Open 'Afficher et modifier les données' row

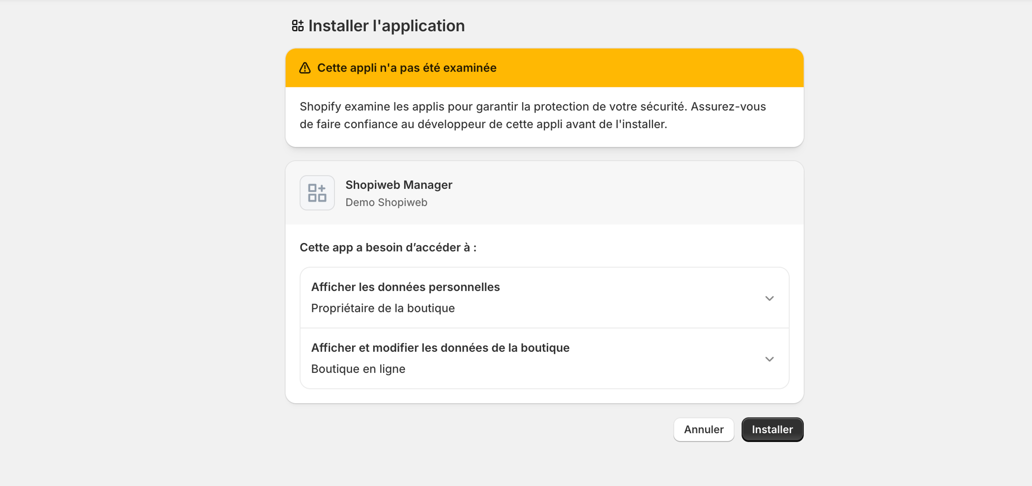coord(440,348)
